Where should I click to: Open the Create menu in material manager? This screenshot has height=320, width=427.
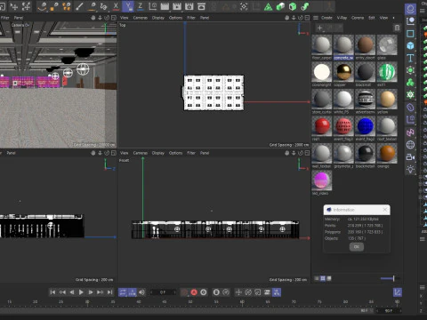tap(326, 18)
